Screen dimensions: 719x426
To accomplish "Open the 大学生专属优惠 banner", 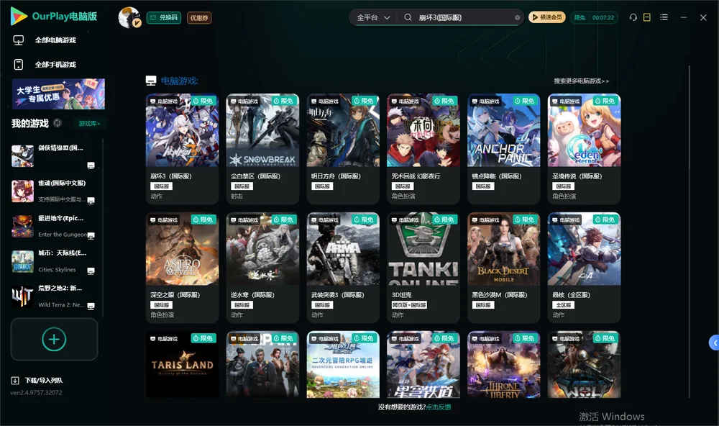I will 59,94.
